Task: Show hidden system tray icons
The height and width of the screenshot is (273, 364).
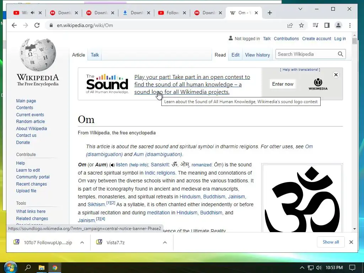Action: click(x=302, y=268)
